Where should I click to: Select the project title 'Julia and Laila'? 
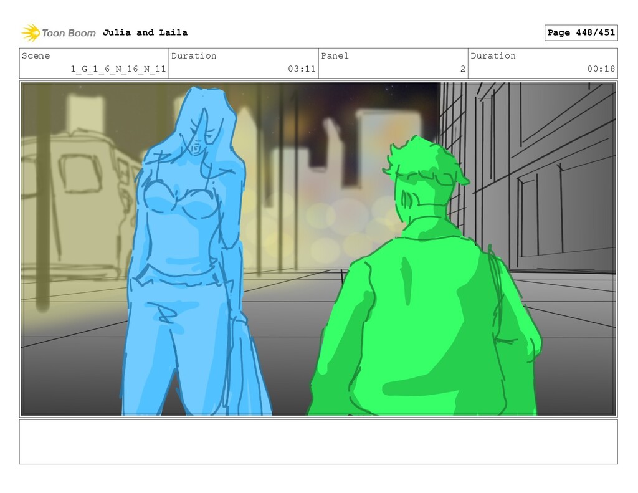click(x=145, y=32)
